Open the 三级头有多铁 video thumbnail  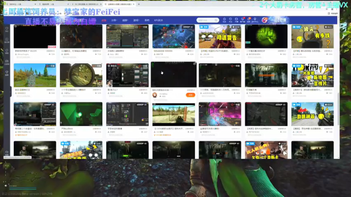tap(312, 36)
